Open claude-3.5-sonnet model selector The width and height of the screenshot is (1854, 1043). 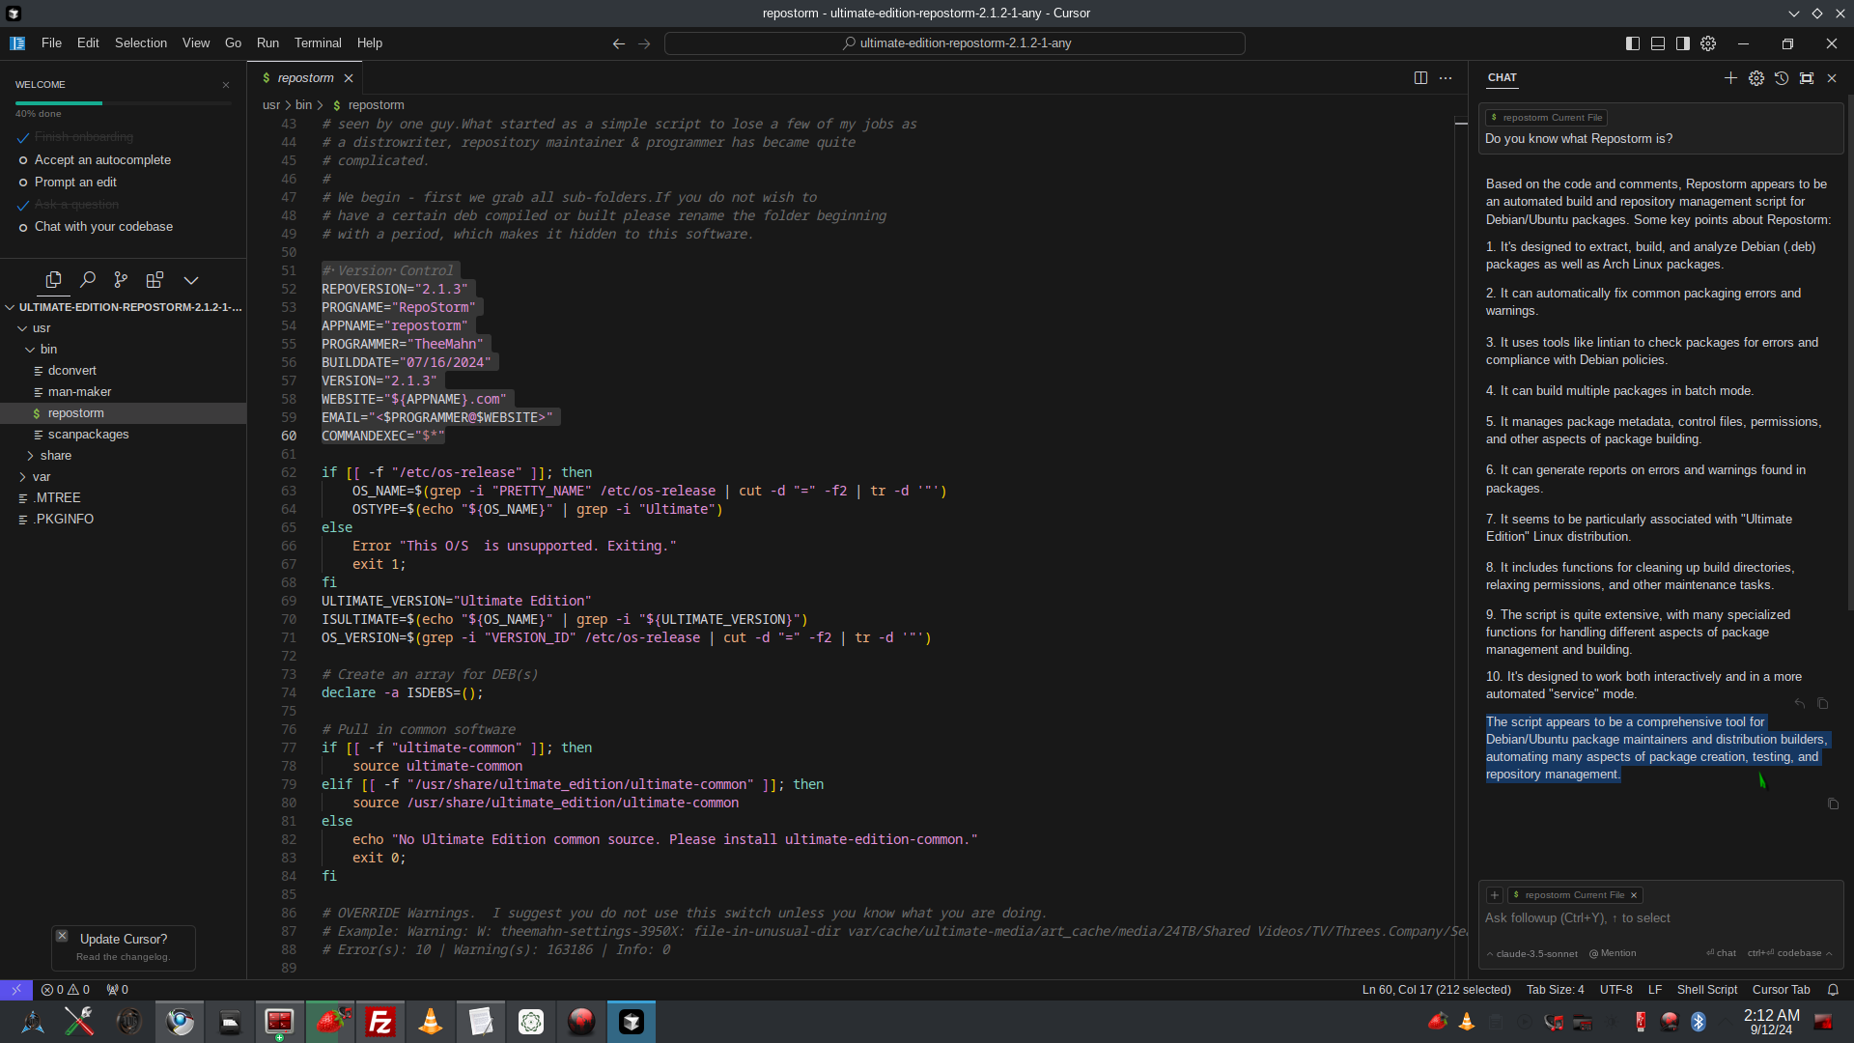click(1532, 953)
